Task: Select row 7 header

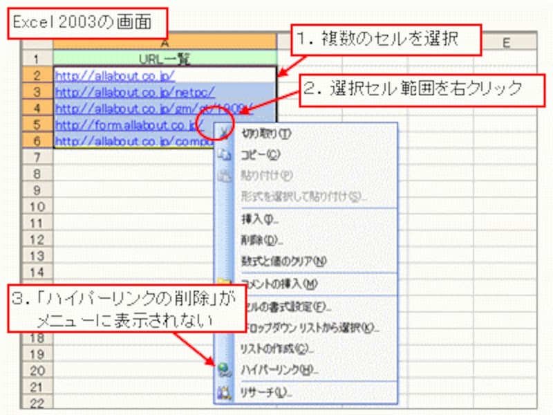Action: [x=37, y=158]
